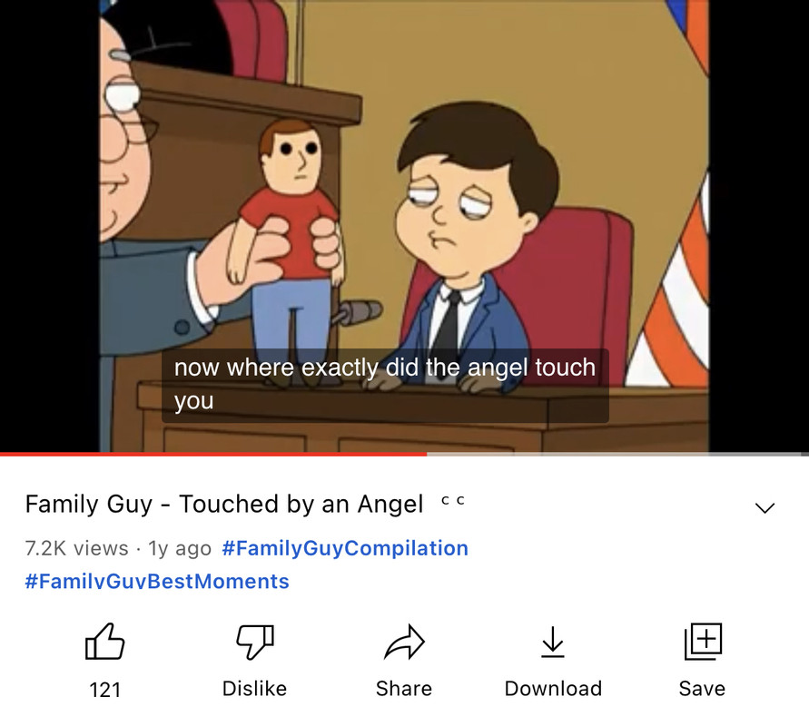This screenshot has width=809, height=726.
Task: Tap the thumbs-down dislike icon
Action: [255, 642]
